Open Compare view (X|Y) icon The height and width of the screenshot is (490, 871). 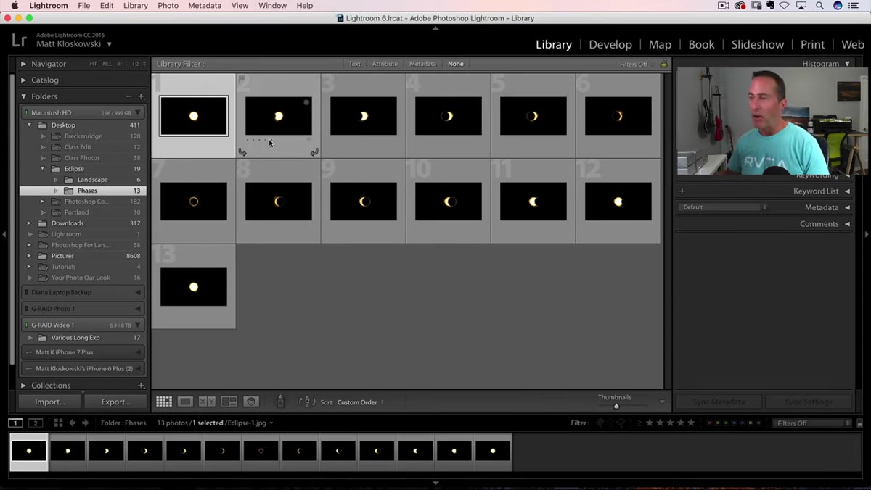[207, 402]
